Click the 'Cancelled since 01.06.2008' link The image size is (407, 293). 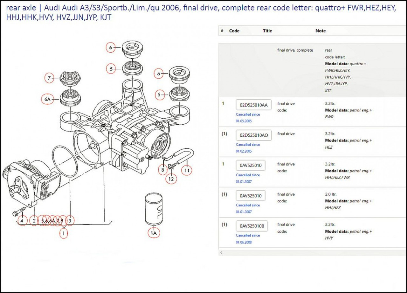(248, 239)
